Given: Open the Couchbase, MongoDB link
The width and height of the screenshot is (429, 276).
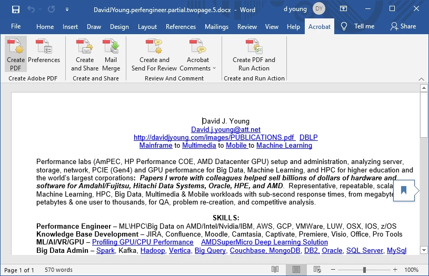Looking at the screenshot, I should click(265, 250).
